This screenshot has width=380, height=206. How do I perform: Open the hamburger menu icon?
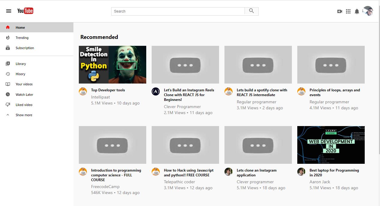point(9,11)
